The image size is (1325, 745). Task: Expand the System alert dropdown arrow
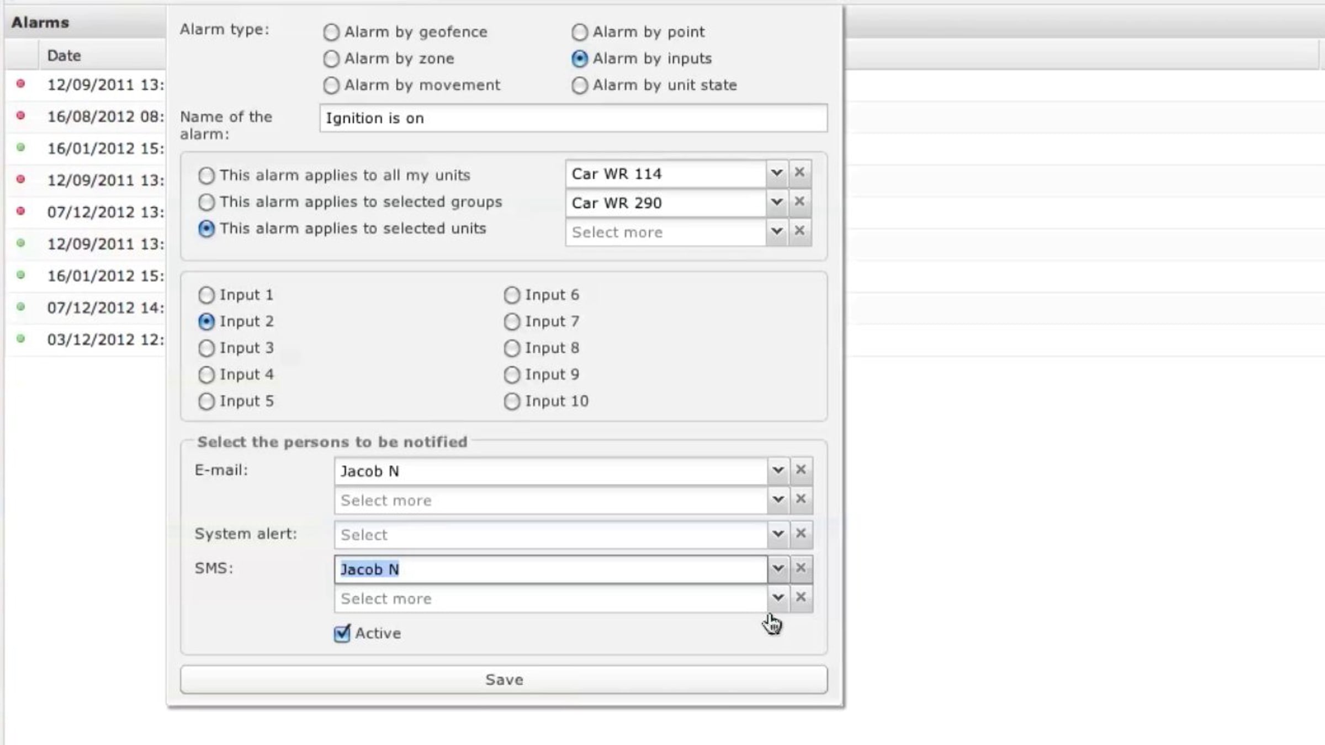point(778,534)
